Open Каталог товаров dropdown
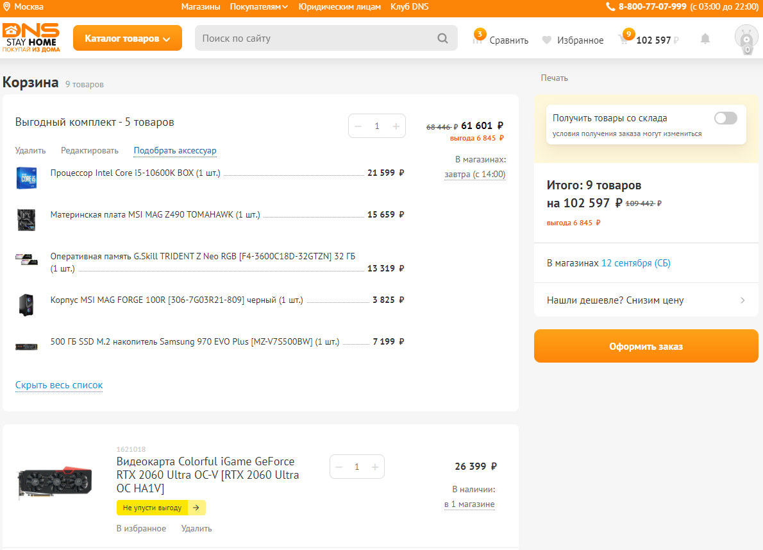 click(x=128, y=38)
